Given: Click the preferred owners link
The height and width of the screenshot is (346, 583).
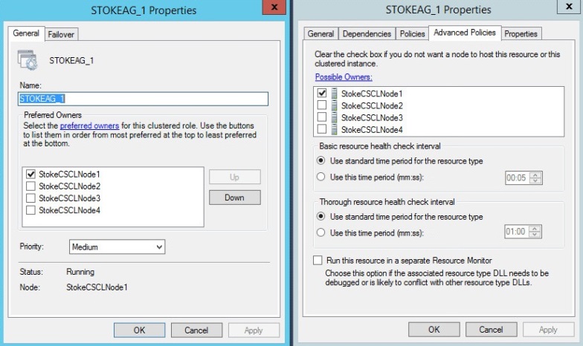Looking at the screenshot, I should [94, 126].
